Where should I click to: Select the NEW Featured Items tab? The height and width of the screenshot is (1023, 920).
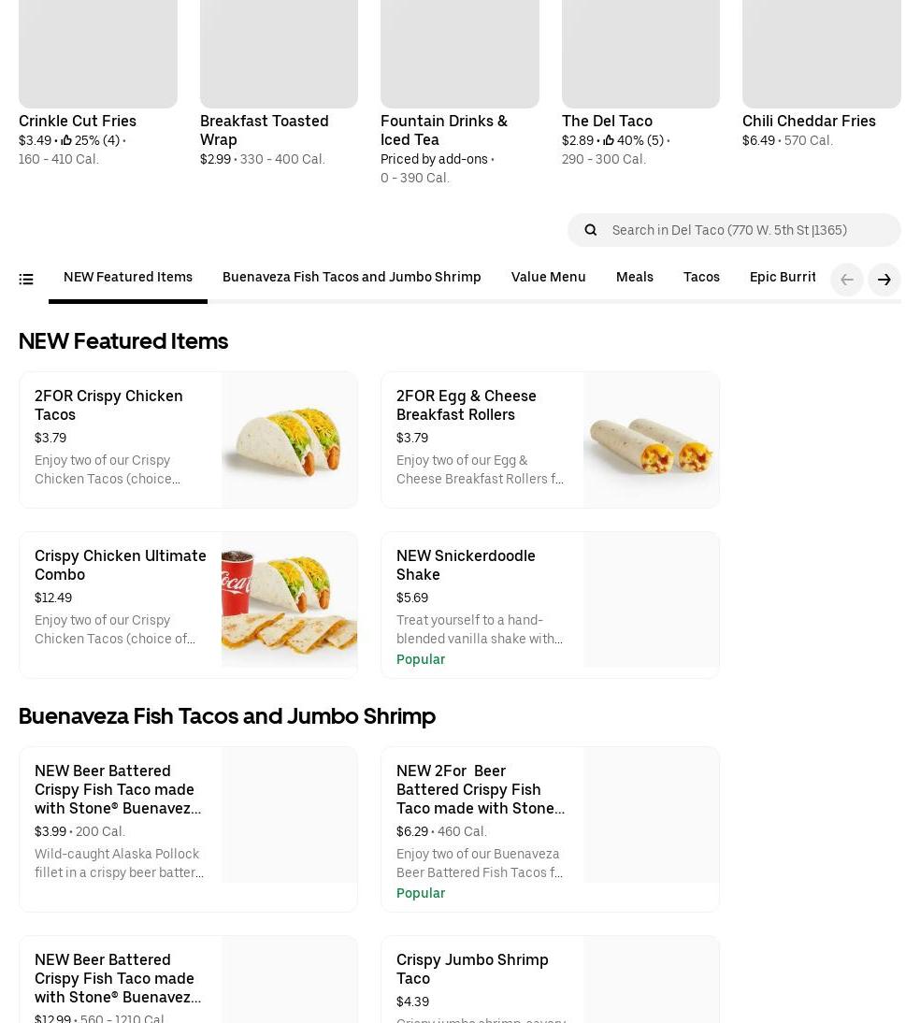coord(128,278)
